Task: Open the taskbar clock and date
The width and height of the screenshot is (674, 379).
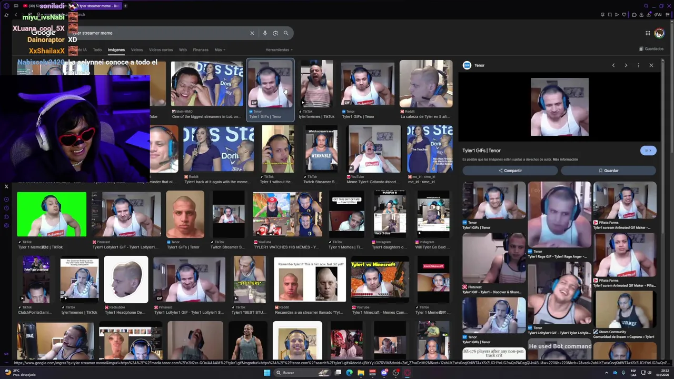Action: click(x=662, y=373)
